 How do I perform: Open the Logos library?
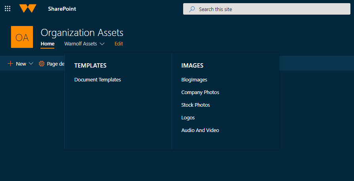click(188, 118)
